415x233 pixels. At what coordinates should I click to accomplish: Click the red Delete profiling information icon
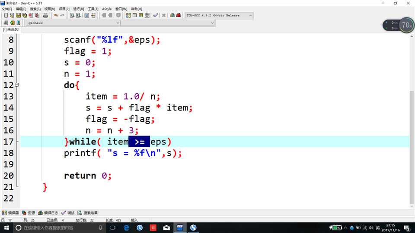179,16
